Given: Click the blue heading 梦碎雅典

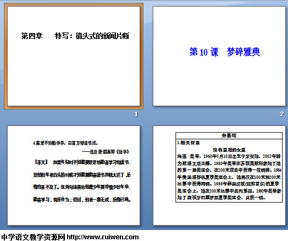Looking at the screenshot, I should pyautogui.click(x=243, y=52).
